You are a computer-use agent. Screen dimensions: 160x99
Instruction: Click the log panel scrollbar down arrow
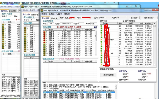point(116,98)
